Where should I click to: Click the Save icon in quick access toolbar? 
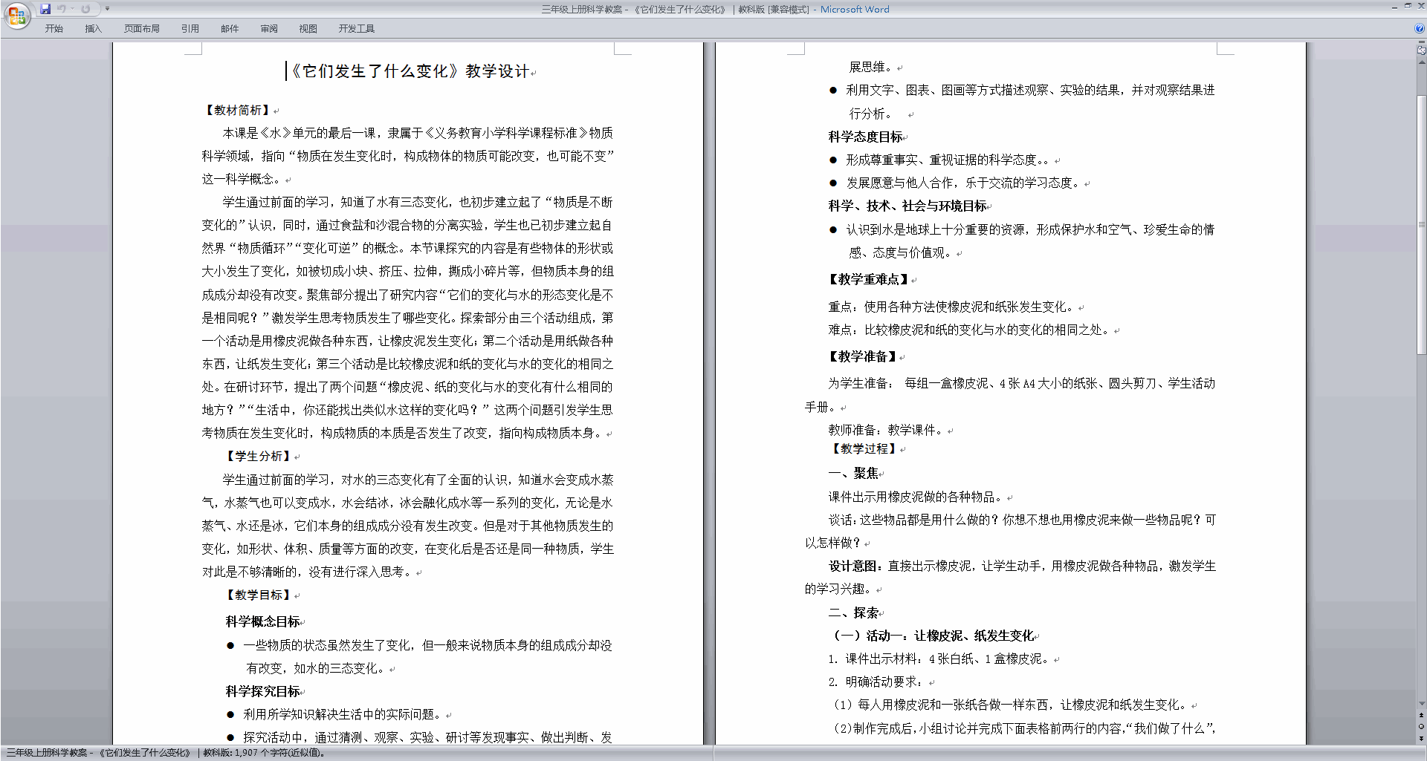[x=45, y=9]
